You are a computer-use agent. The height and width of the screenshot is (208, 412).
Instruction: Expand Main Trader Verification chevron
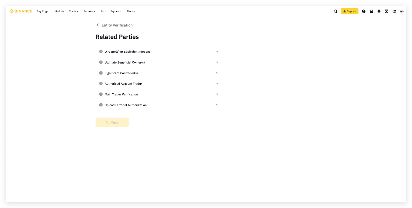[217, 94]
